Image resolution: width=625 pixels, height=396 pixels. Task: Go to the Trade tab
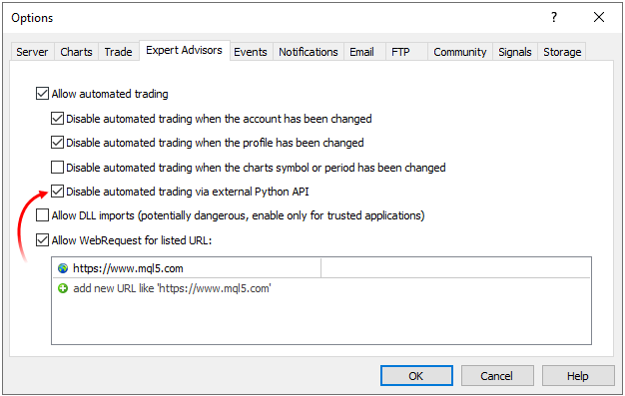(x=119, y=52)
